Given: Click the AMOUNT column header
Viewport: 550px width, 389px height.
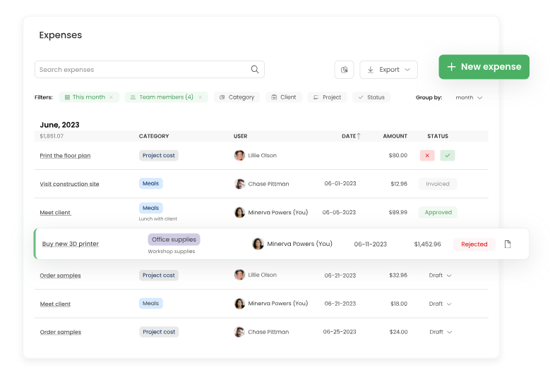Looking at the screenshot, I should pyautogui.click(x=395, y=136).
